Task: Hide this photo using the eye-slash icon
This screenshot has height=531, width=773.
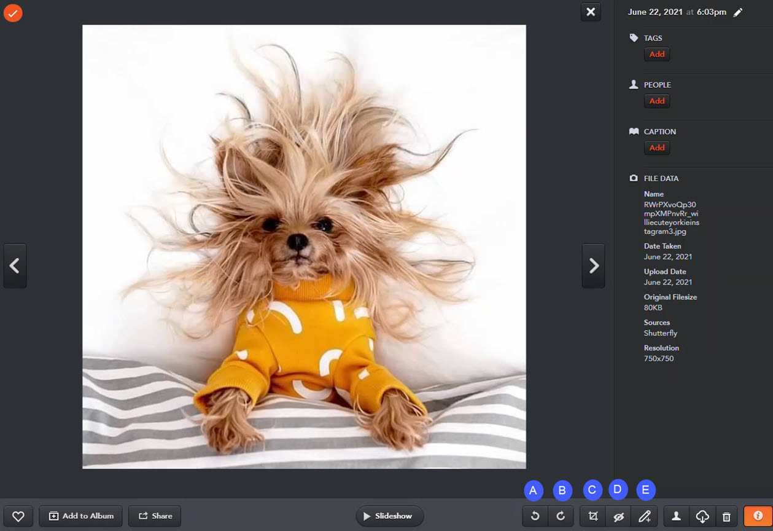Action: [x=618, y=516]
